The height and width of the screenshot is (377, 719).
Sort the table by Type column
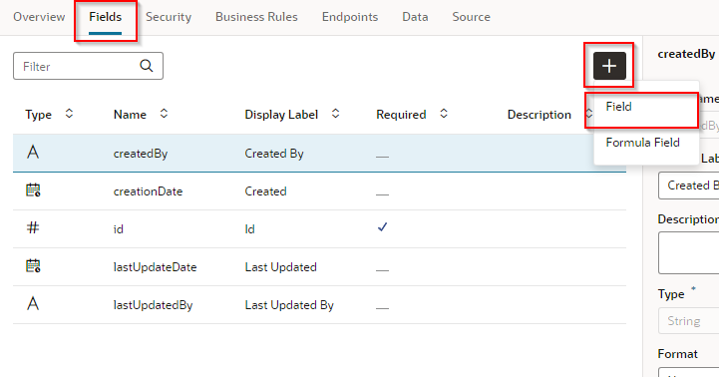[69, 114]
